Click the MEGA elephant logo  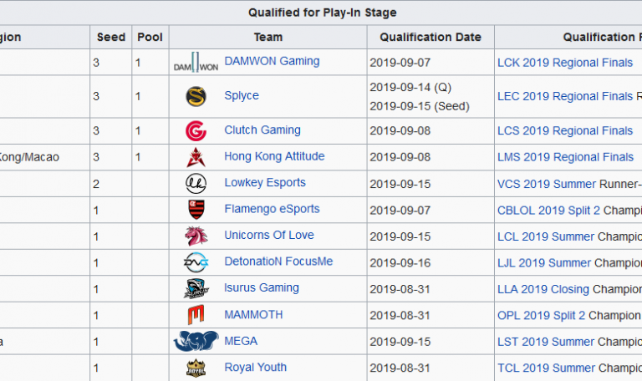click(196, 342)
